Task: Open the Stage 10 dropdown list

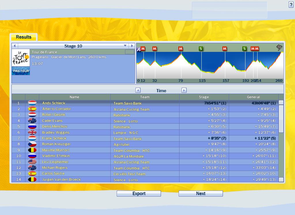Action: (x=125, y=46)
